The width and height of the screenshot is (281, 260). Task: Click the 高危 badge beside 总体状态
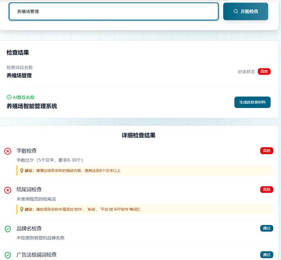pos(264,72)
